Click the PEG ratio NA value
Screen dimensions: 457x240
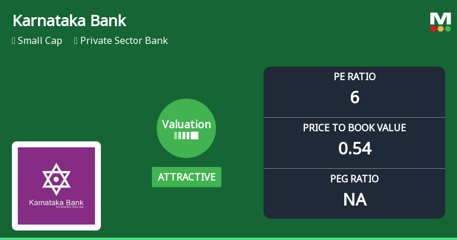pyautogui.click(x=354, y=200)
